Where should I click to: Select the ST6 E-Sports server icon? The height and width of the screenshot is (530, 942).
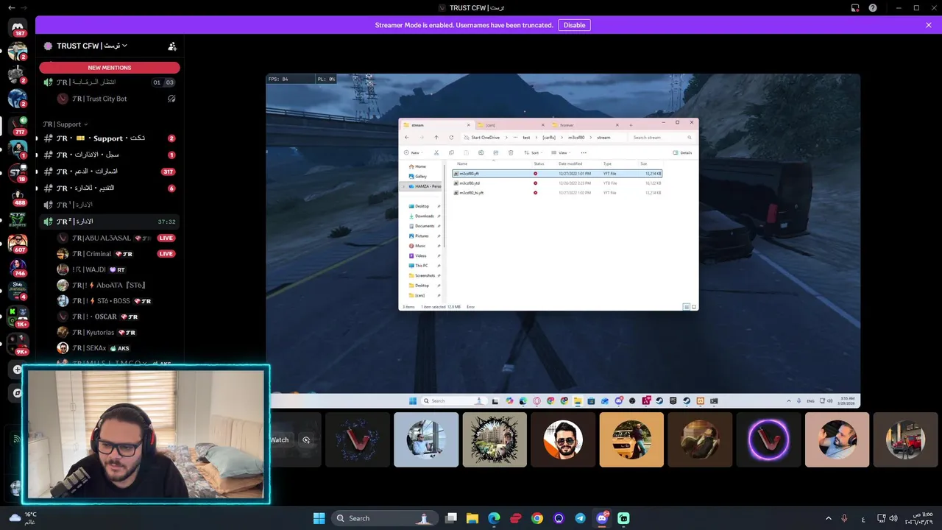coord(18,220)
